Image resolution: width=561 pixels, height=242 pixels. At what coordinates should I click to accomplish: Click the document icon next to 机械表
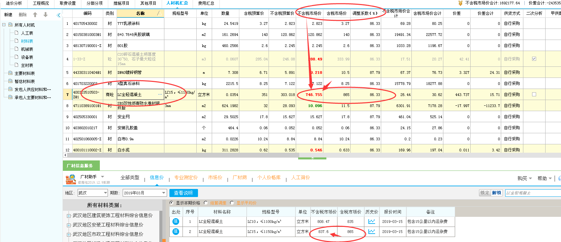coord(17,49)
